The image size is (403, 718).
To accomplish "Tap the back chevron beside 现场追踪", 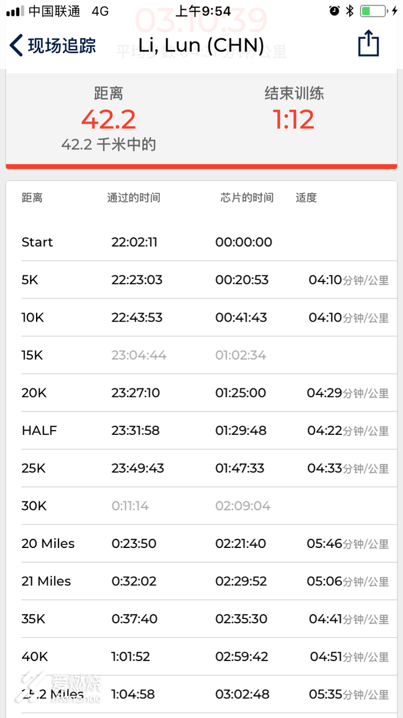I will pyautogui.click(x=15, y=45).
